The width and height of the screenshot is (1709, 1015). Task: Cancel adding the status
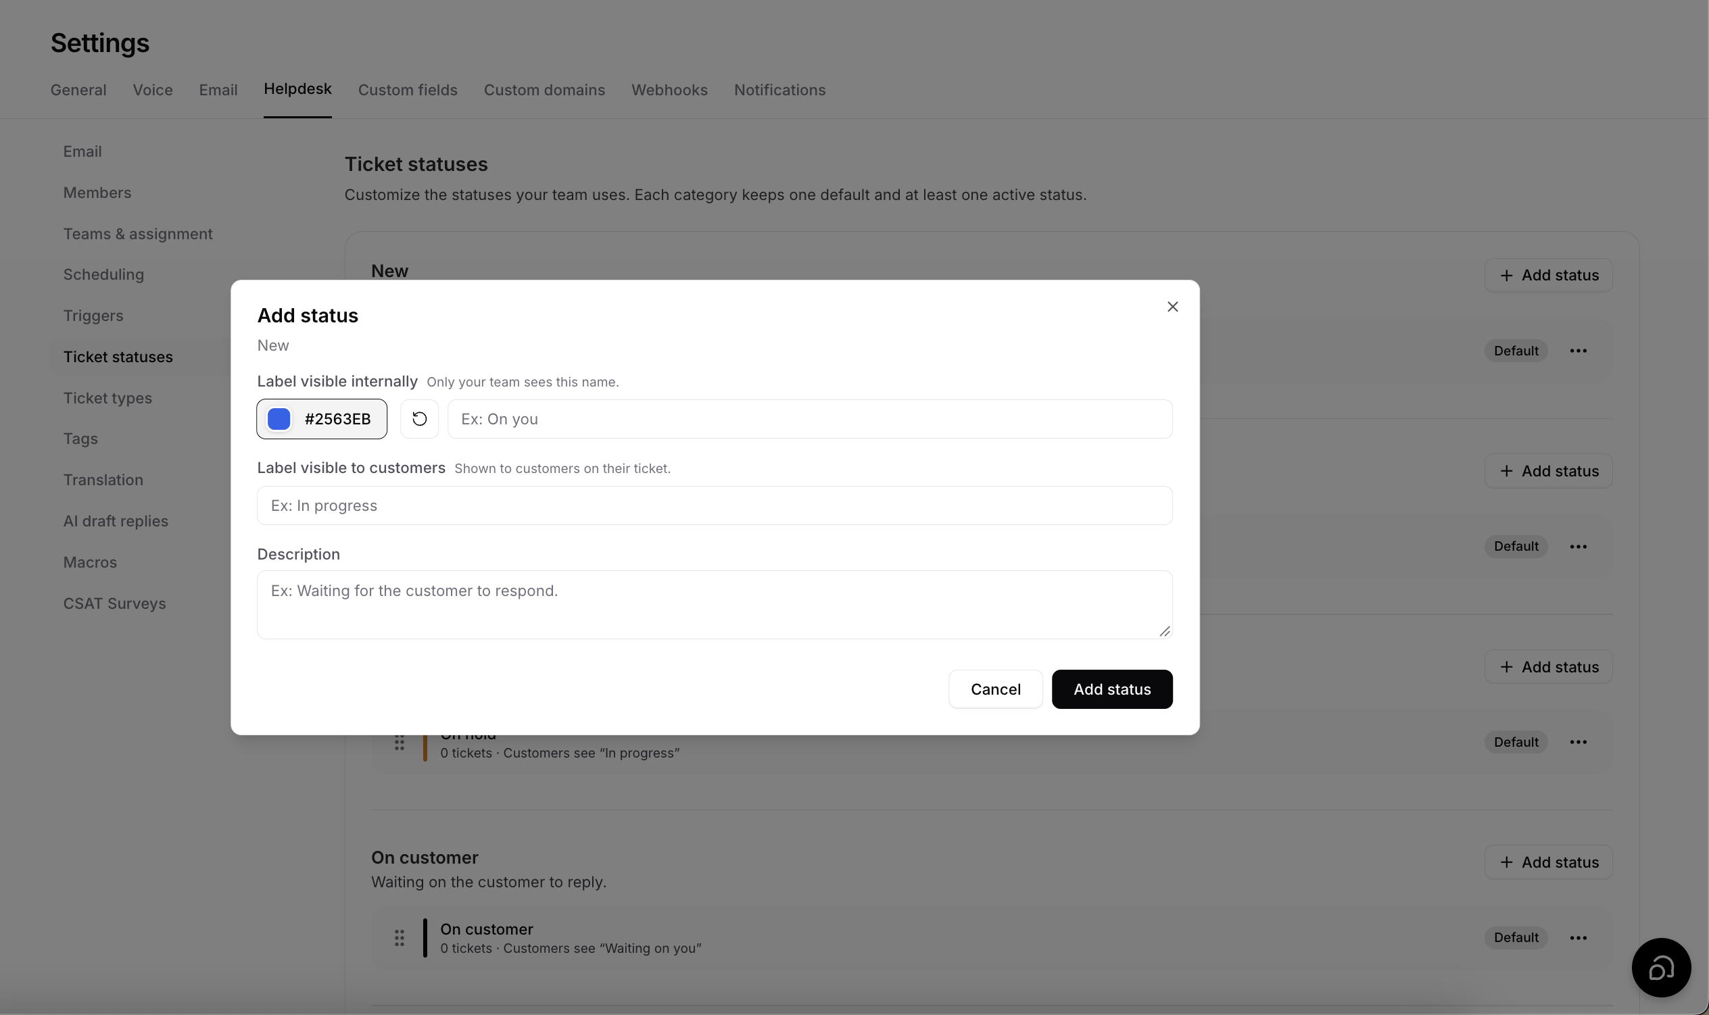click(995, 689)
